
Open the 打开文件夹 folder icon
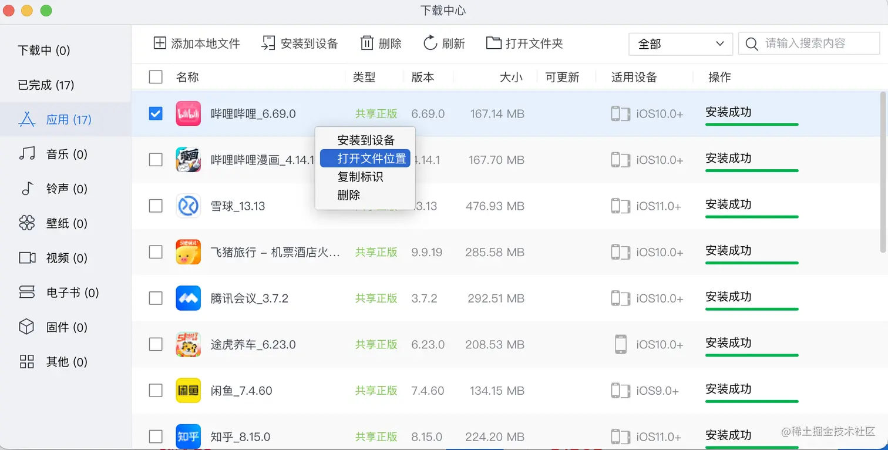[494, 43]
